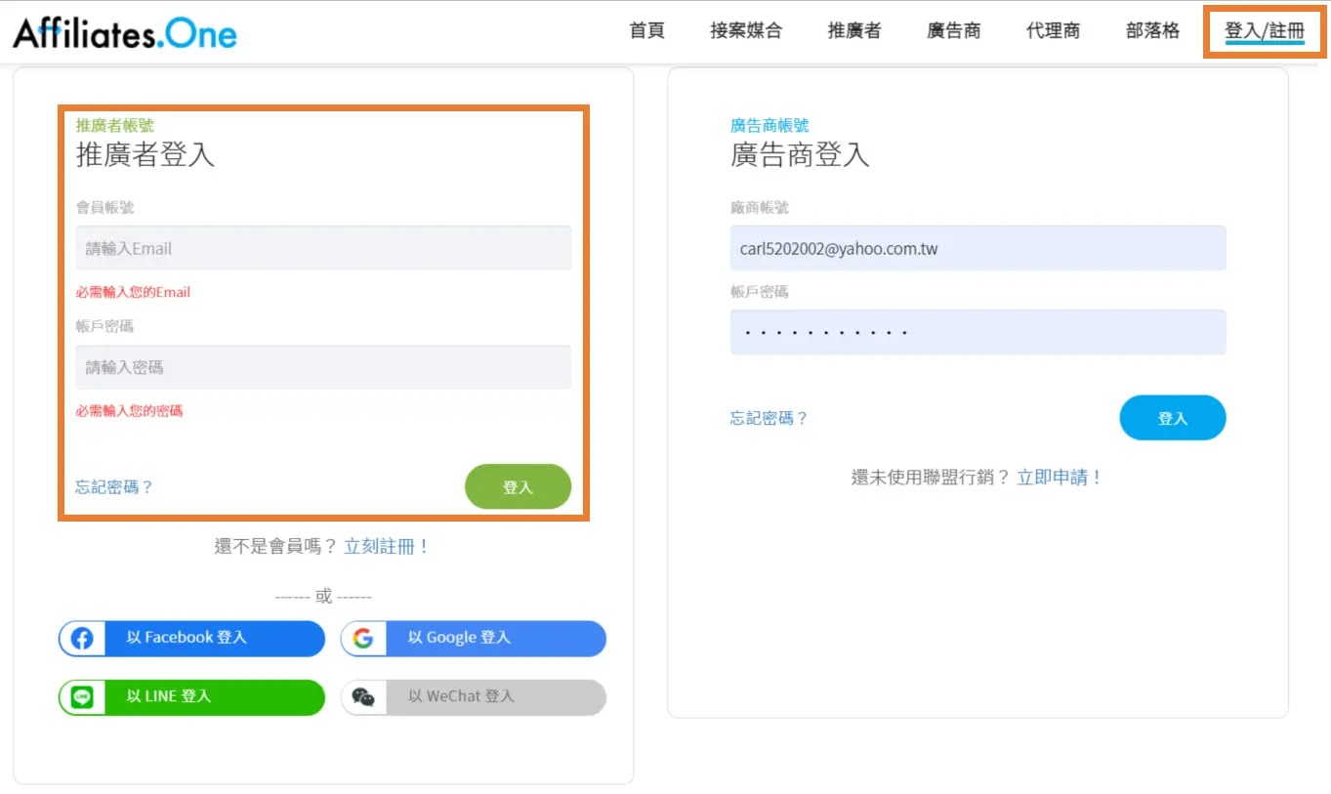
Task: Click 忘記密碼? under 廣告商登入
Action: pyautogui.click(x=769, y=418)
